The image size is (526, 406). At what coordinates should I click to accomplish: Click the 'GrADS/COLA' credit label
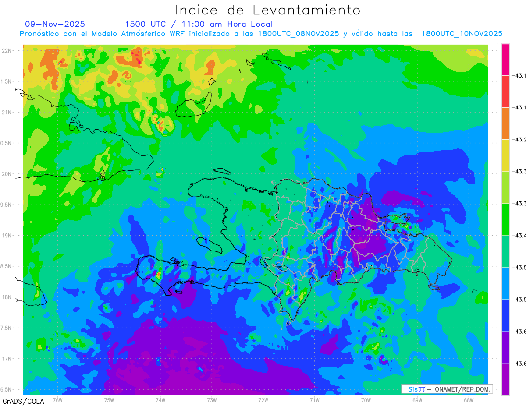tap(23, 401)
